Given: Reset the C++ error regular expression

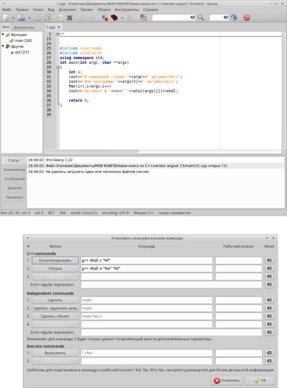Looking at the screenshot, I should coord(269,285).
